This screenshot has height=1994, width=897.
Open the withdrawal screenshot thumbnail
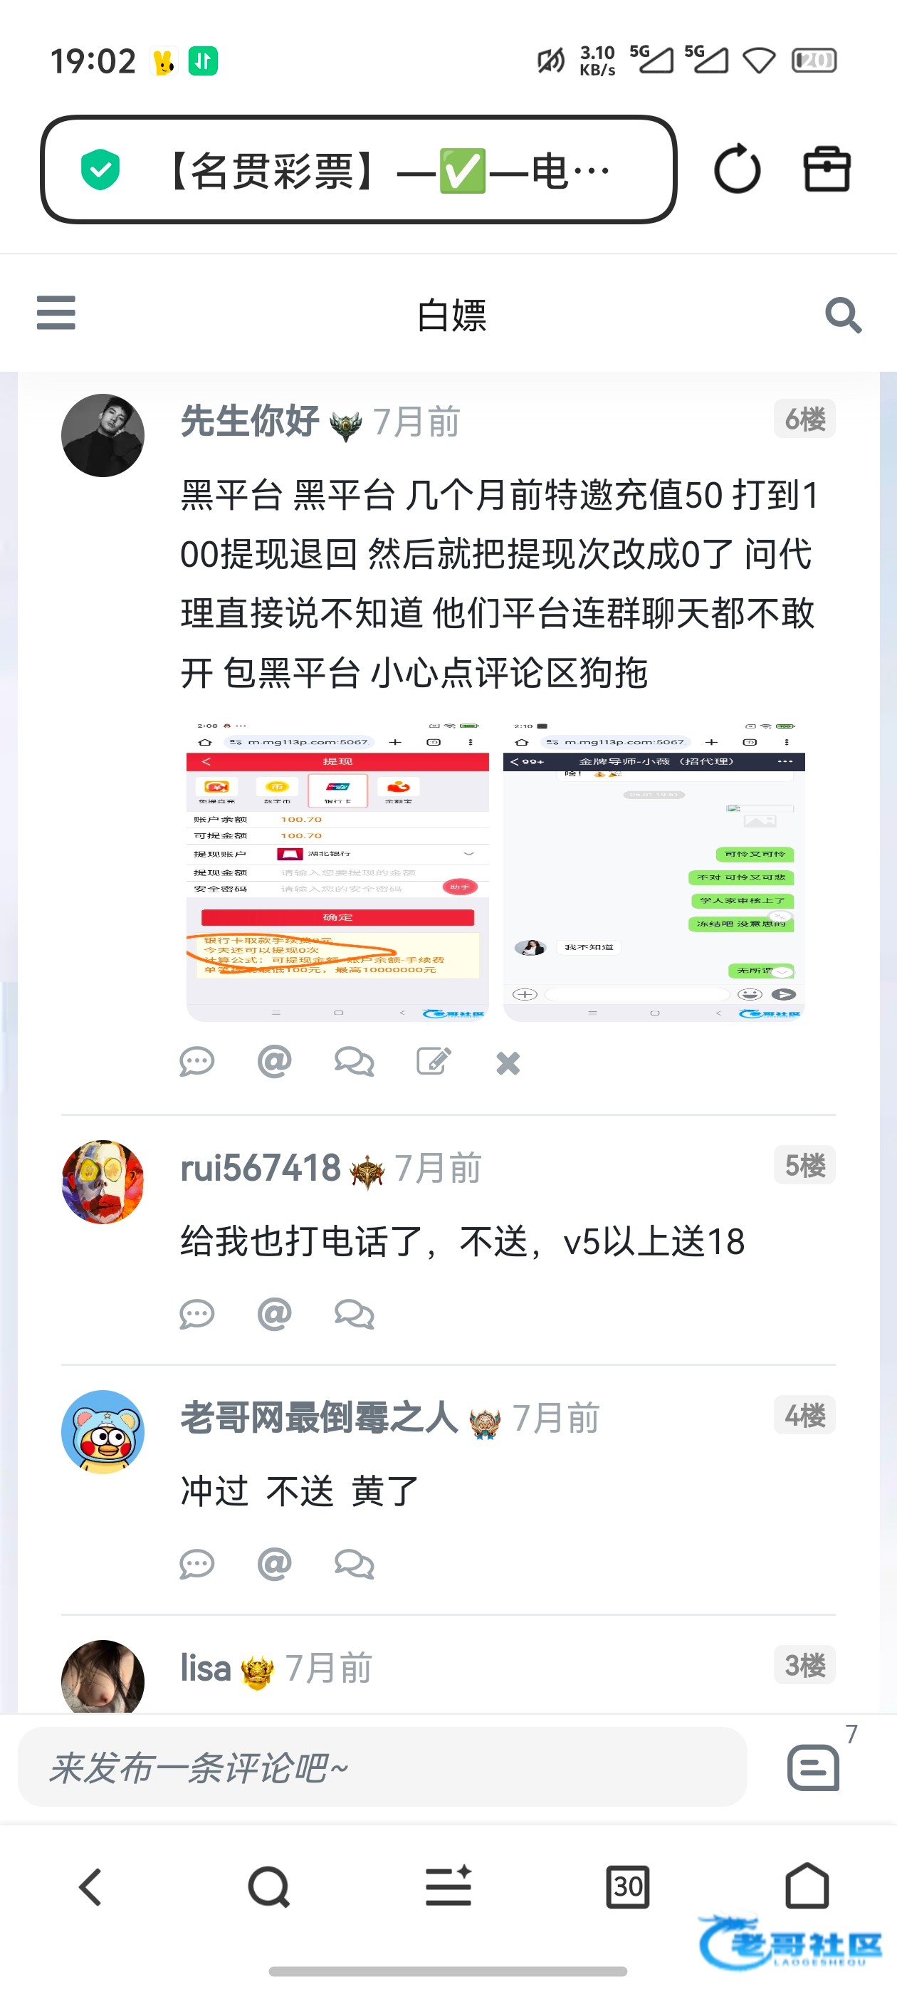point(337,871)
